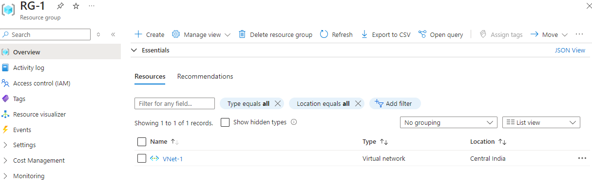592x185 pixels.
Task: Click the sidebar Search box
Action: [x=46, y=34]
